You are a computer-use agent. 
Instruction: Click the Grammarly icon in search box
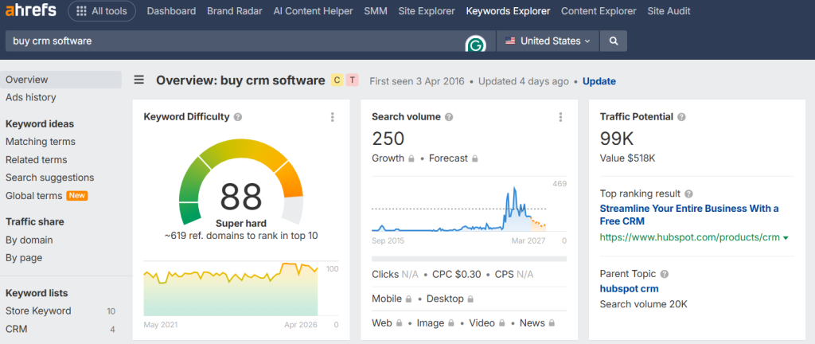coord(476,45)
